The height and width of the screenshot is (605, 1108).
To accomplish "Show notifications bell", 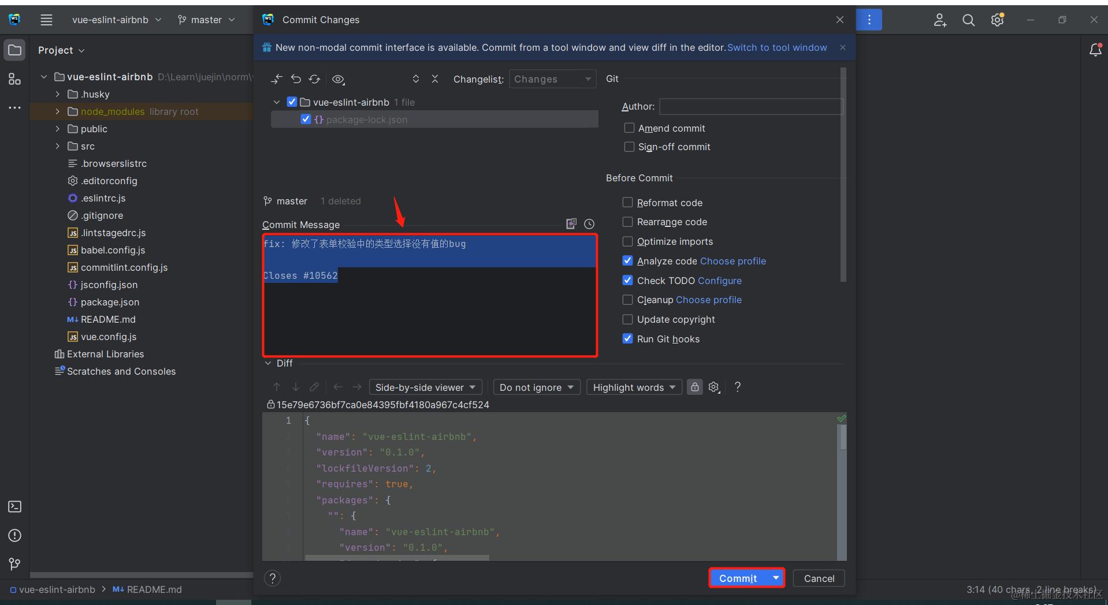I will tap(1095, 50).
